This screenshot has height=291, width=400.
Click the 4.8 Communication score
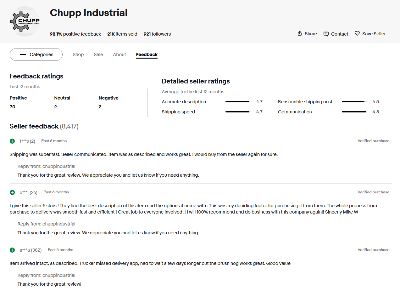[x=375, y=112]
